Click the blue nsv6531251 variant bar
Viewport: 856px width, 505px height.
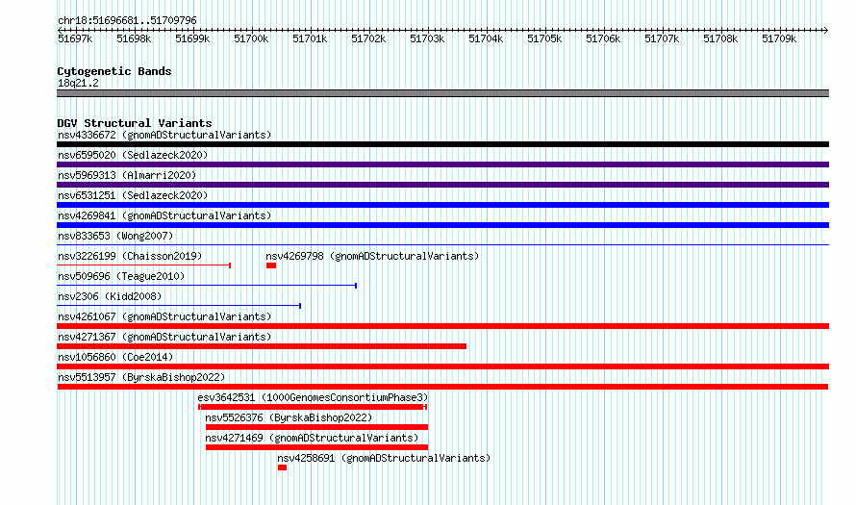pyautogui.click(x=442, y=205)
